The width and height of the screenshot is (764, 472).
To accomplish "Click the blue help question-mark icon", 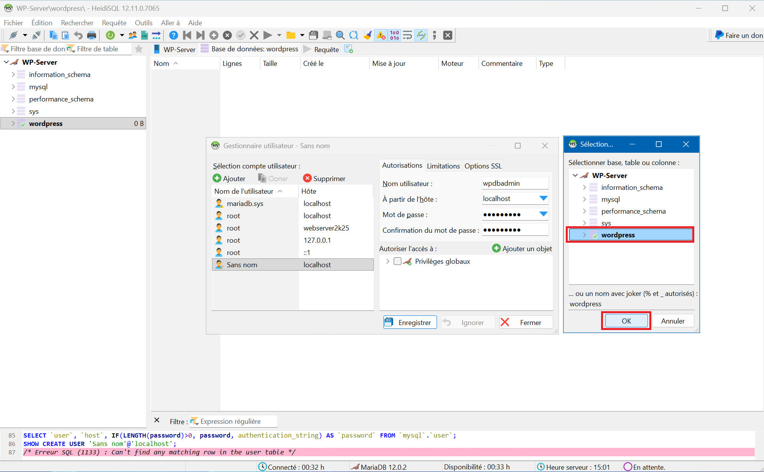I will 173,35.
